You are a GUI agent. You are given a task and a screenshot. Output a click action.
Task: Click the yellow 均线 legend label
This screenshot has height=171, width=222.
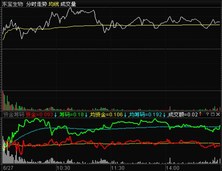54,4
